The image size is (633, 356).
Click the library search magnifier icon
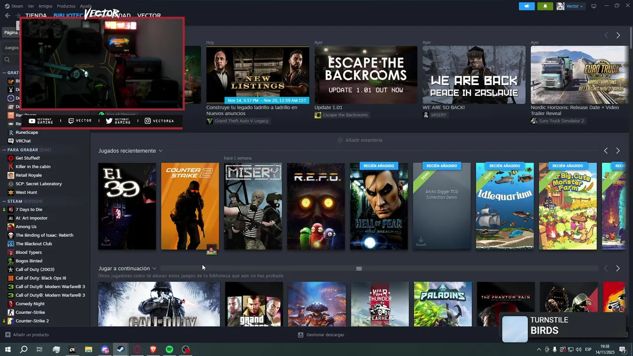coord(7,59)
